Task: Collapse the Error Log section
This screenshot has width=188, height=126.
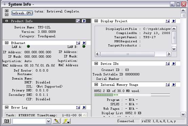Action: [x=7, y=107]
